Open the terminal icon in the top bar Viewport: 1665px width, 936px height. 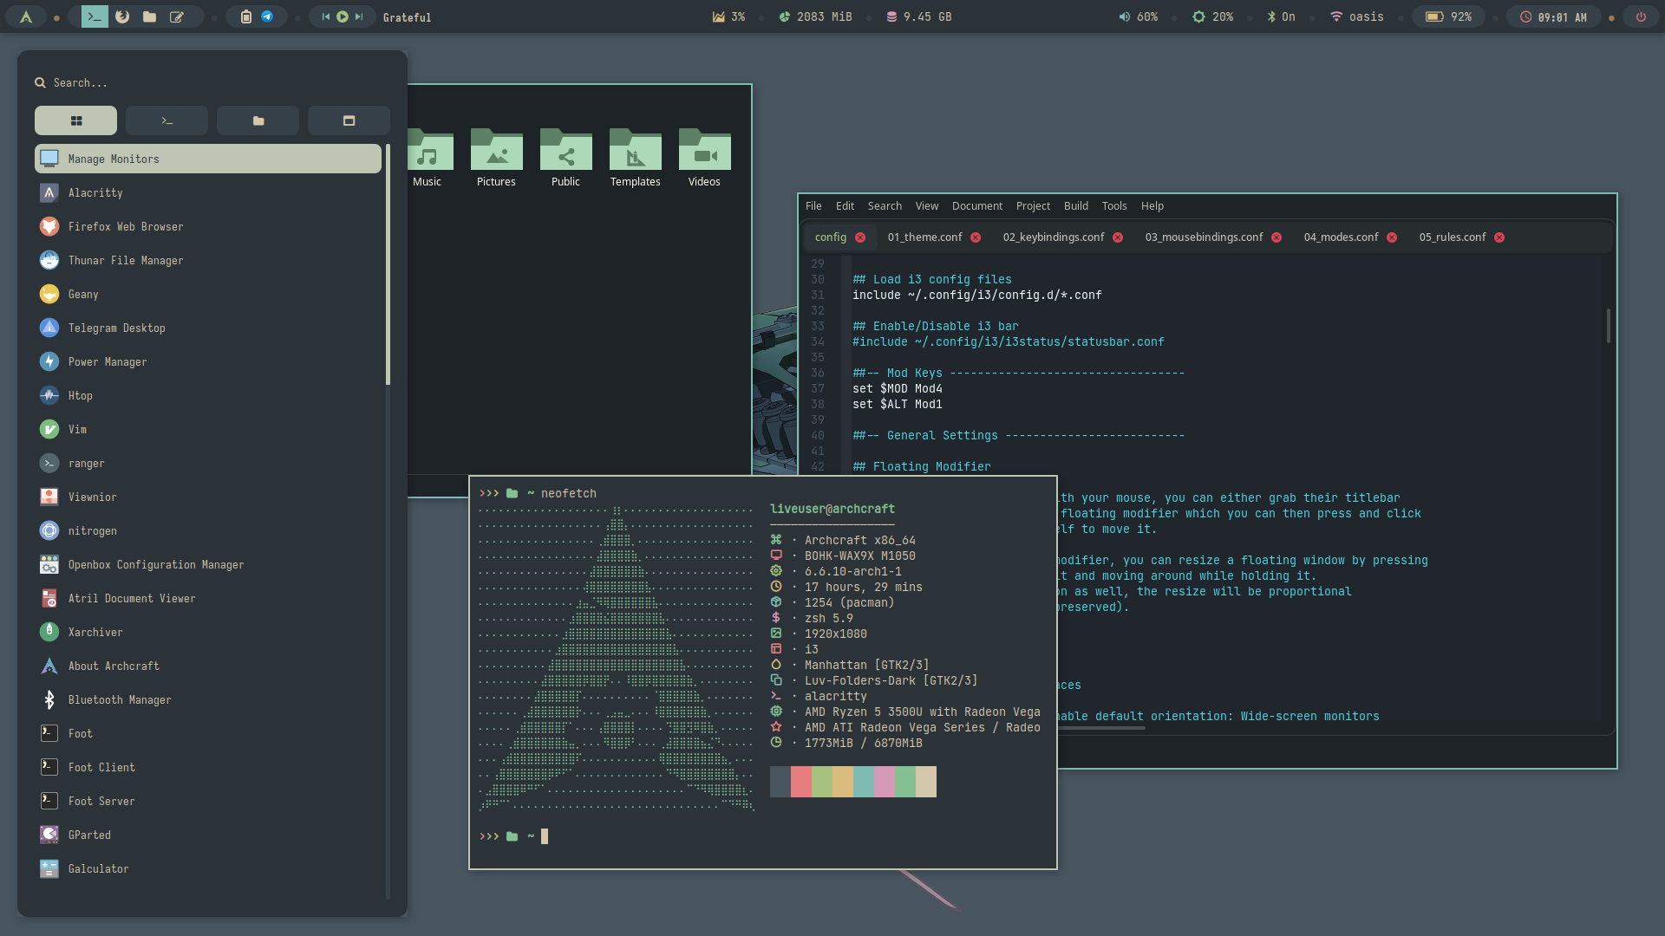point(95,16)
